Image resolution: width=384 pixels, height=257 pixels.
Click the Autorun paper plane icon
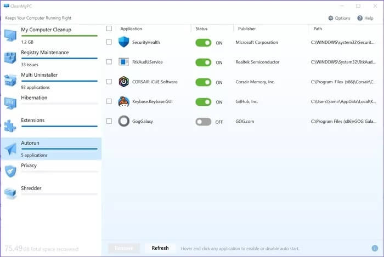point(10,149)
